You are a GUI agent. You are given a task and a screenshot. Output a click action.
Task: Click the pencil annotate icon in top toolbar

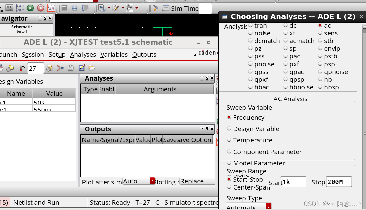[x=115, y=8]
